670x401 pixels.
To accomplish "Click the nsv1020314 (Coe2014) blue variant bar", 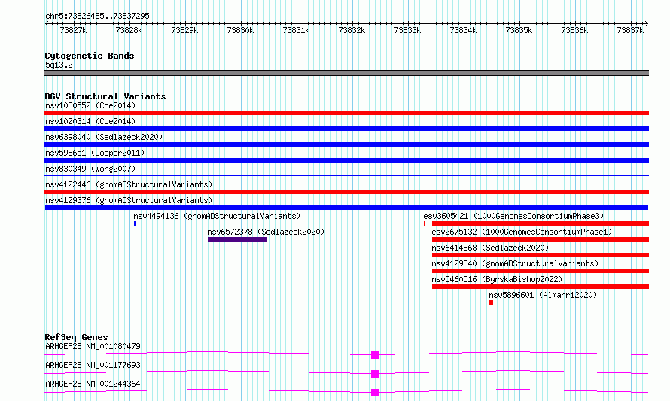I will 346,129.
